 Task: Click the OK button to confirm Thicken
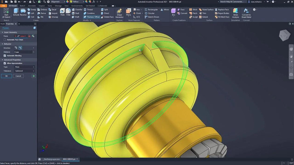pyautogui.click(x=6, y=76)
